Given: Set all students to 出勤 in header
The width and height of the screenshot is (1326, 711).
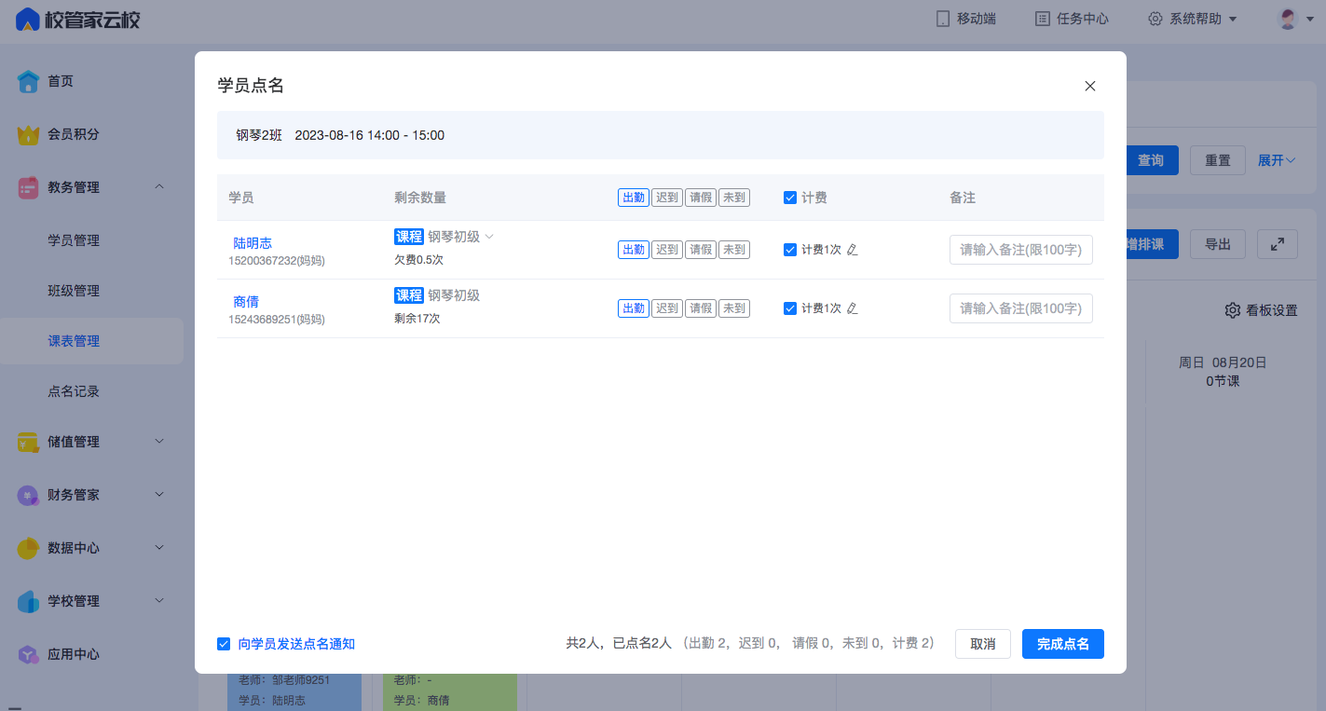Looking at the screenshot, I should click(x=634, y=198).
